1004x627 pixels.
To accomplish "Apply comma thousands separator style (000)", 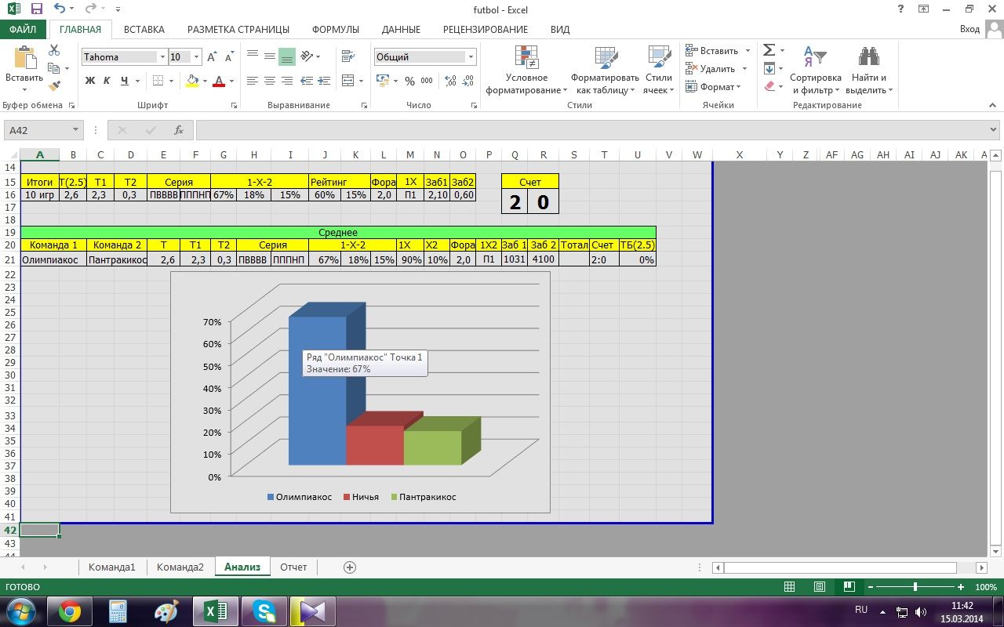I will (427, 81).
